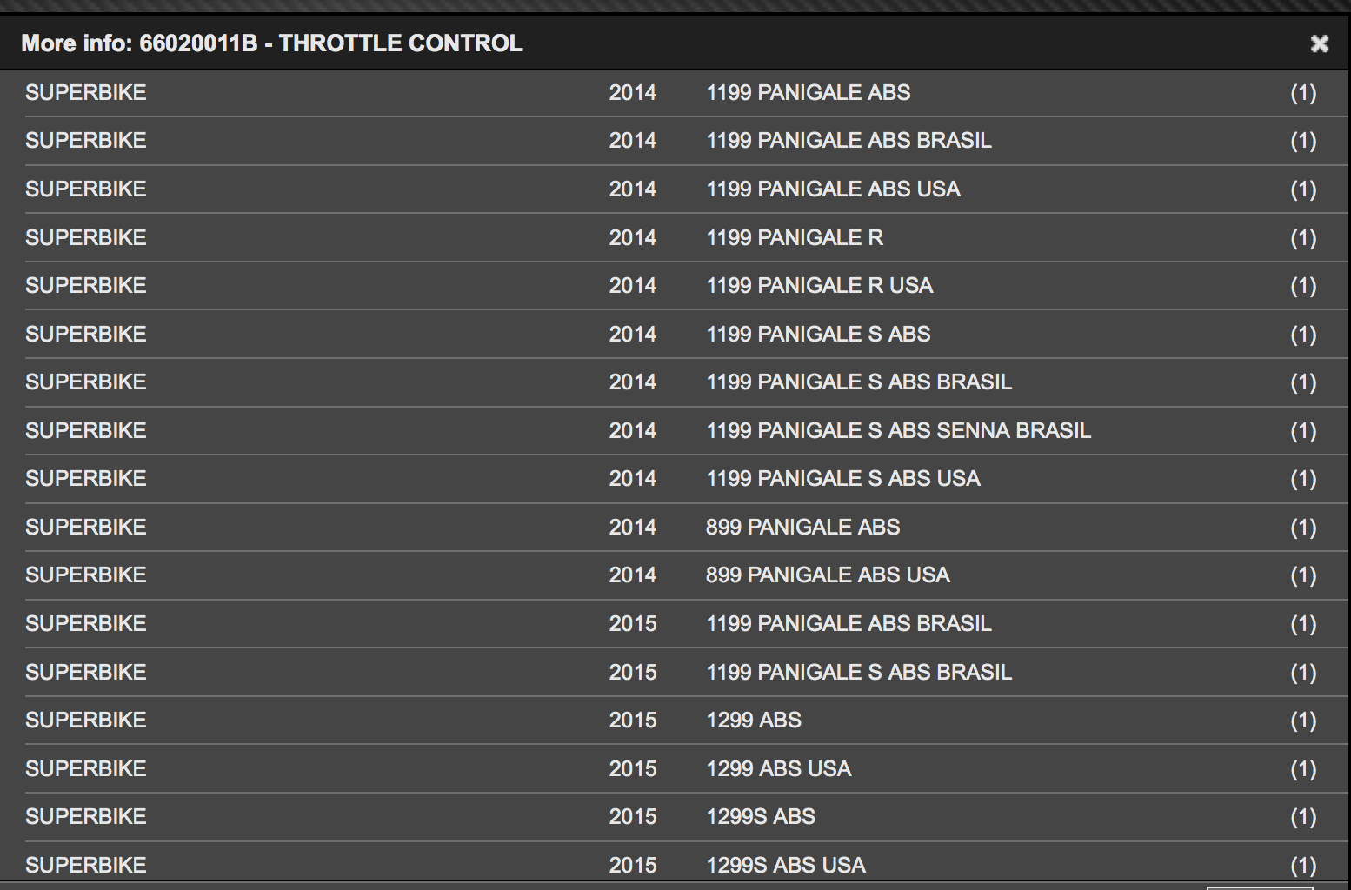Select the 1199 PANIGALE ABS USA model
Screen dimensions: 1351x890
click(832, 189)
